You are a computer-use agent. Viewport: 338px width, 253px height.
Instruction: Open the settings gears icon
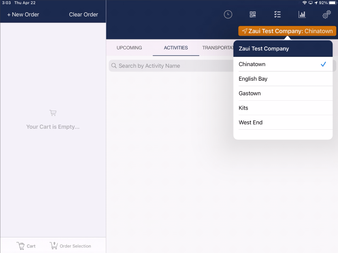click(x=327, y=15)
